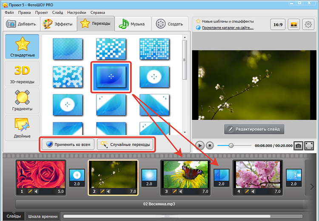Open the Настройки menu
Image resolution: width=319 pixels, height=221 pixels.
77,13
